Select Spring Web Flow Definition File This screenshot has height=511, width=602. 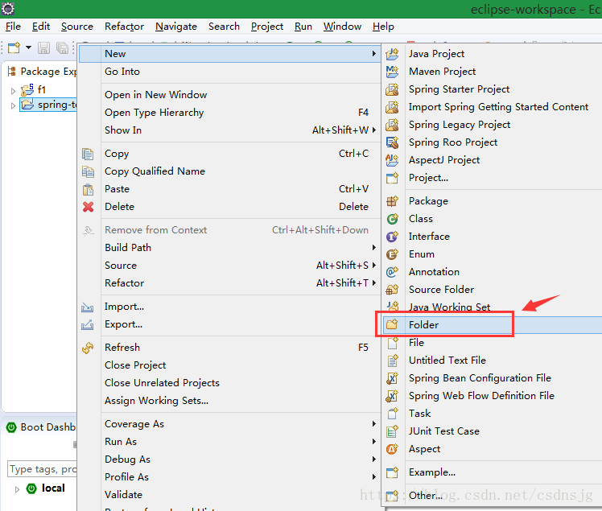493,396
